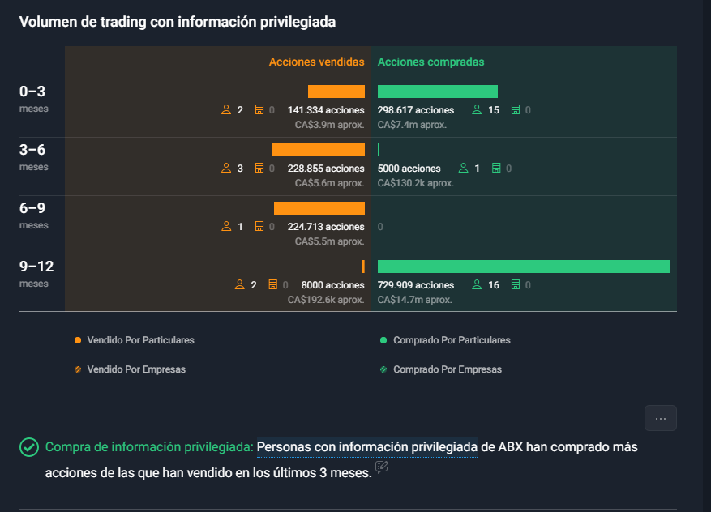This screenshot has width=711, height=512.
Task: Click '8000 acciones' value
Action: point(333,285)
